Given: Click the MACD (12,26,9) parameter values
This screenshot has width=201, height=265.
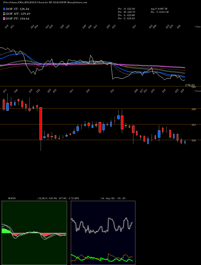Looking at the screenshot, I should point(56,198).
